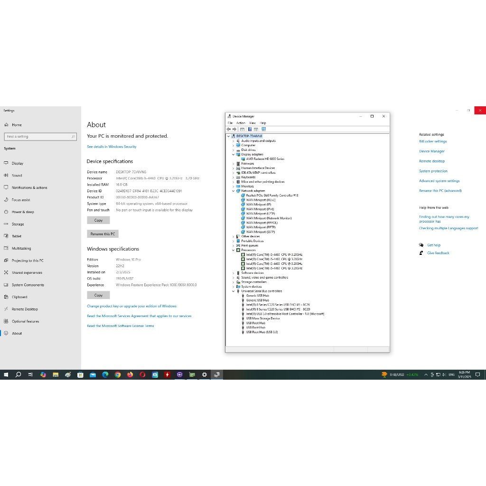The image size is (486, 486).
Task: Open the See details in Windows Security link
Action: click(112, 147)
